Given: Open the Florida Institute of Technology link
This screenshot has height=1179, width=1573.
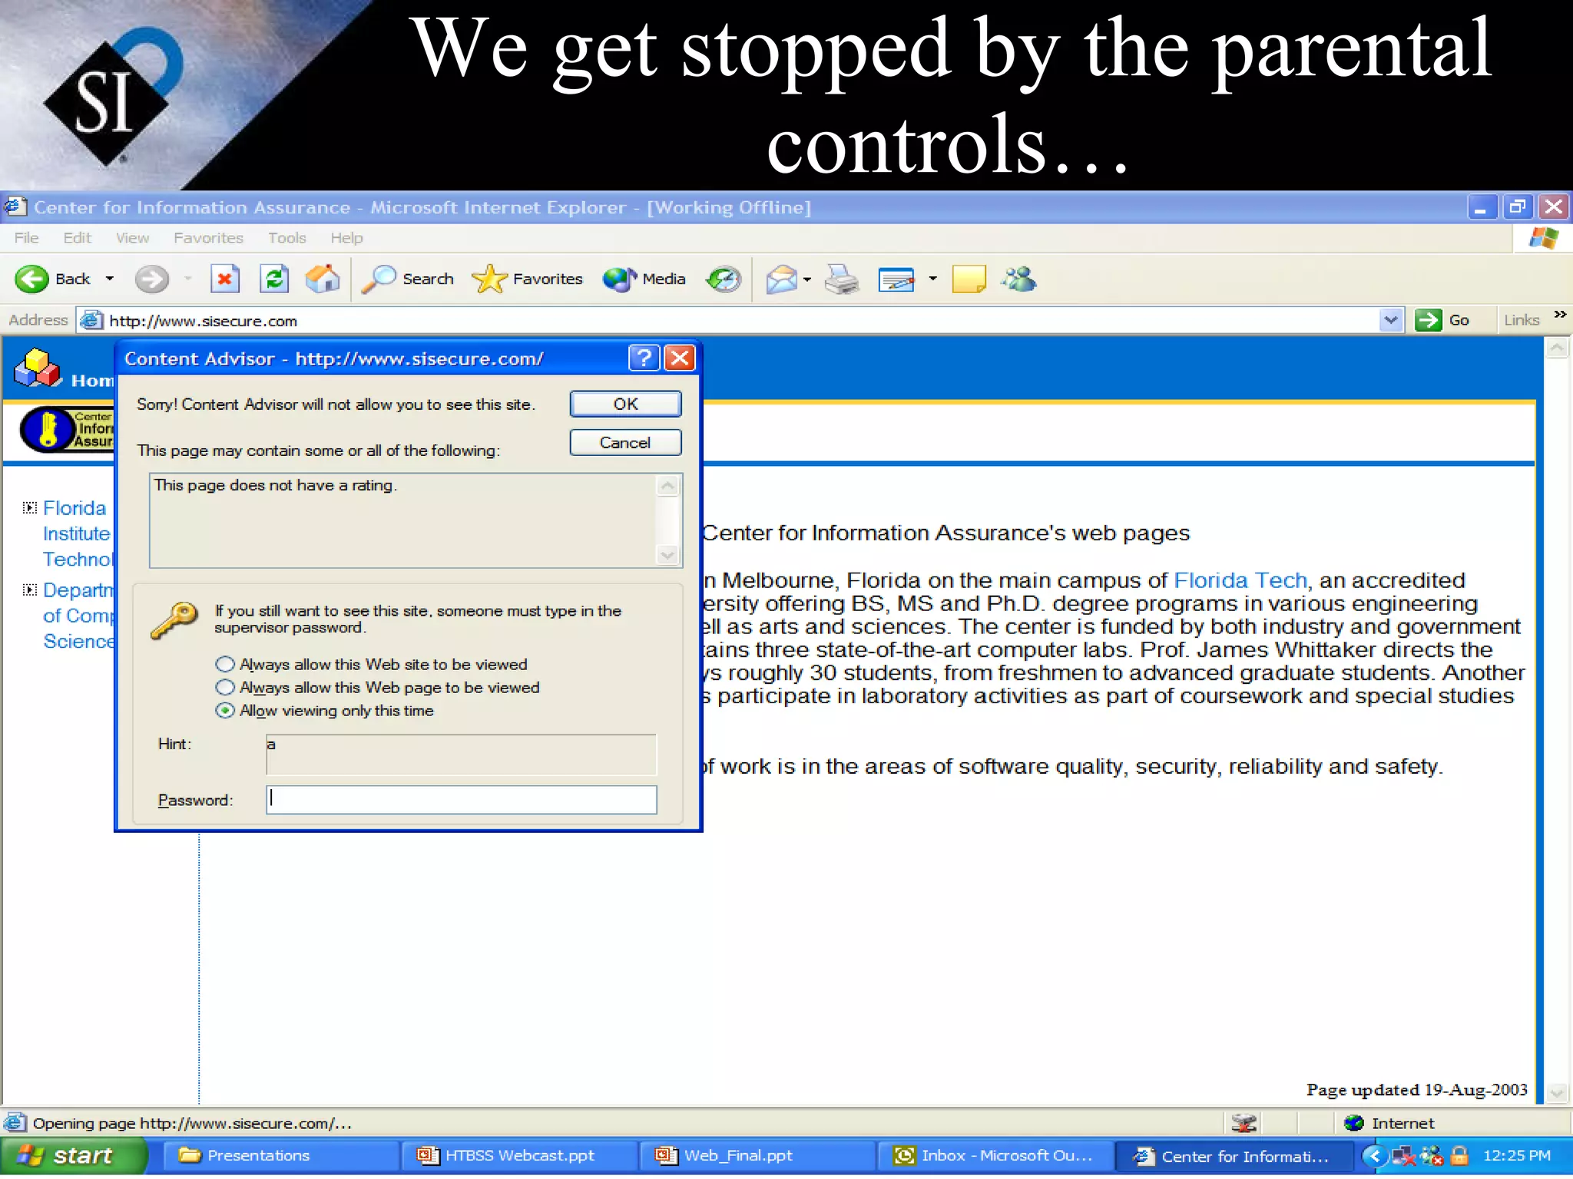Looking at the screenshot, I should click(77, 533).
